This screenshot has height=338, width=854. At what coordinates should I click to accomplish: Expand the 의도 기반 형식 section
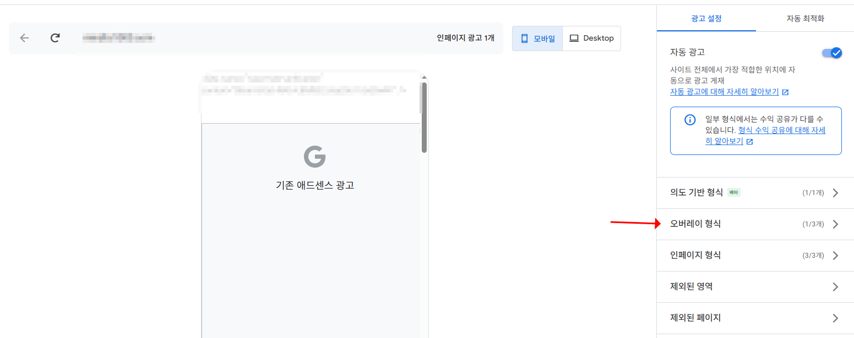[x=755, y=193]
